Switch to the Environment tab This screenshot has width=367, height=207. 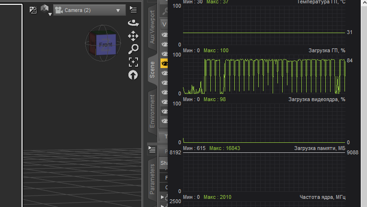152,111
